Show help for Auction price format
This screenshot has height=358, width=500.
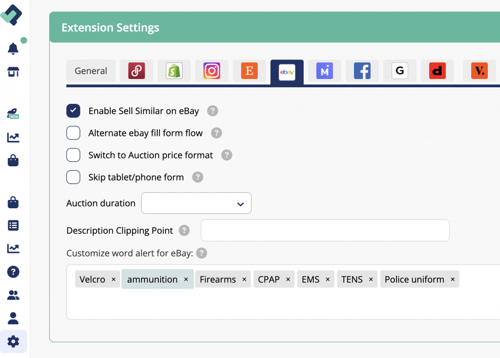click(227, 155)
